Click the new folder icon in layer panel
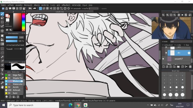The width and height of the screenshot is (193, 108). [178, 67]
